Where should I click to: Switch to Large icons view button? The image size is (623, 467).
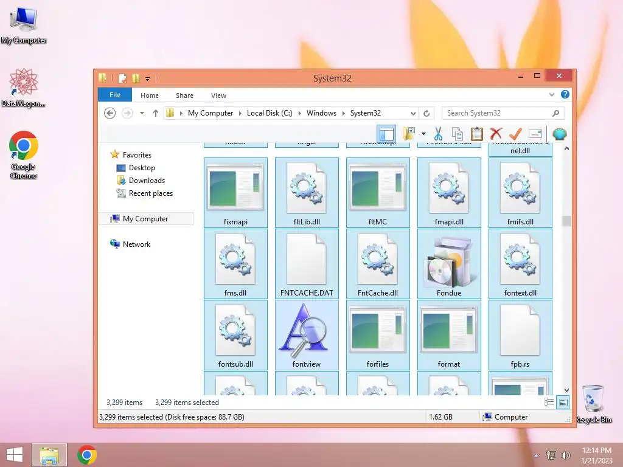pos(563,403)
